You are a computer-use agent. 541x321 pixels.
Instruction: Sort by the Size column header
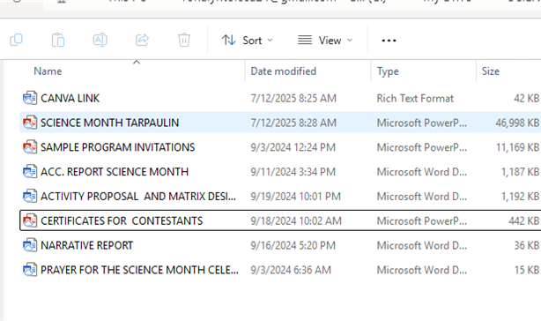pyautogui.click(x=490, y=71)
